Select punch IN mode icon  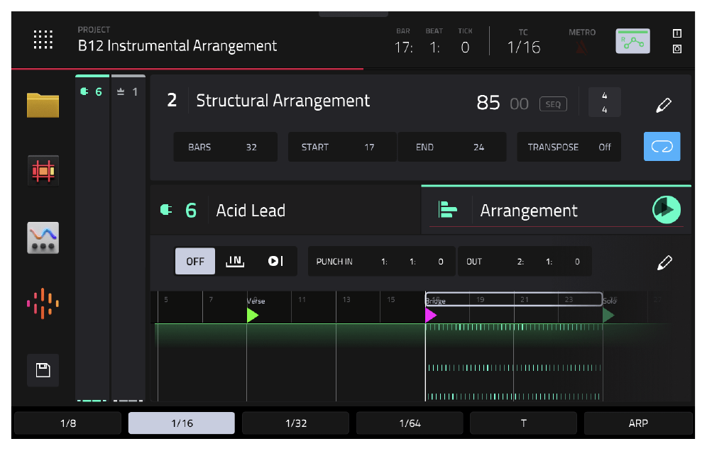tap(235, 261)
